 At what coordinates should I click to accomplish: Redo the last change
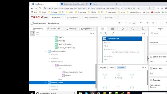click(153, 23)
